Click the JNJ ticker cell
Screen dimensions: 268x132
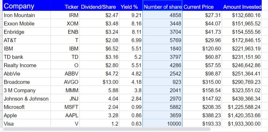[x=65, y=99]
